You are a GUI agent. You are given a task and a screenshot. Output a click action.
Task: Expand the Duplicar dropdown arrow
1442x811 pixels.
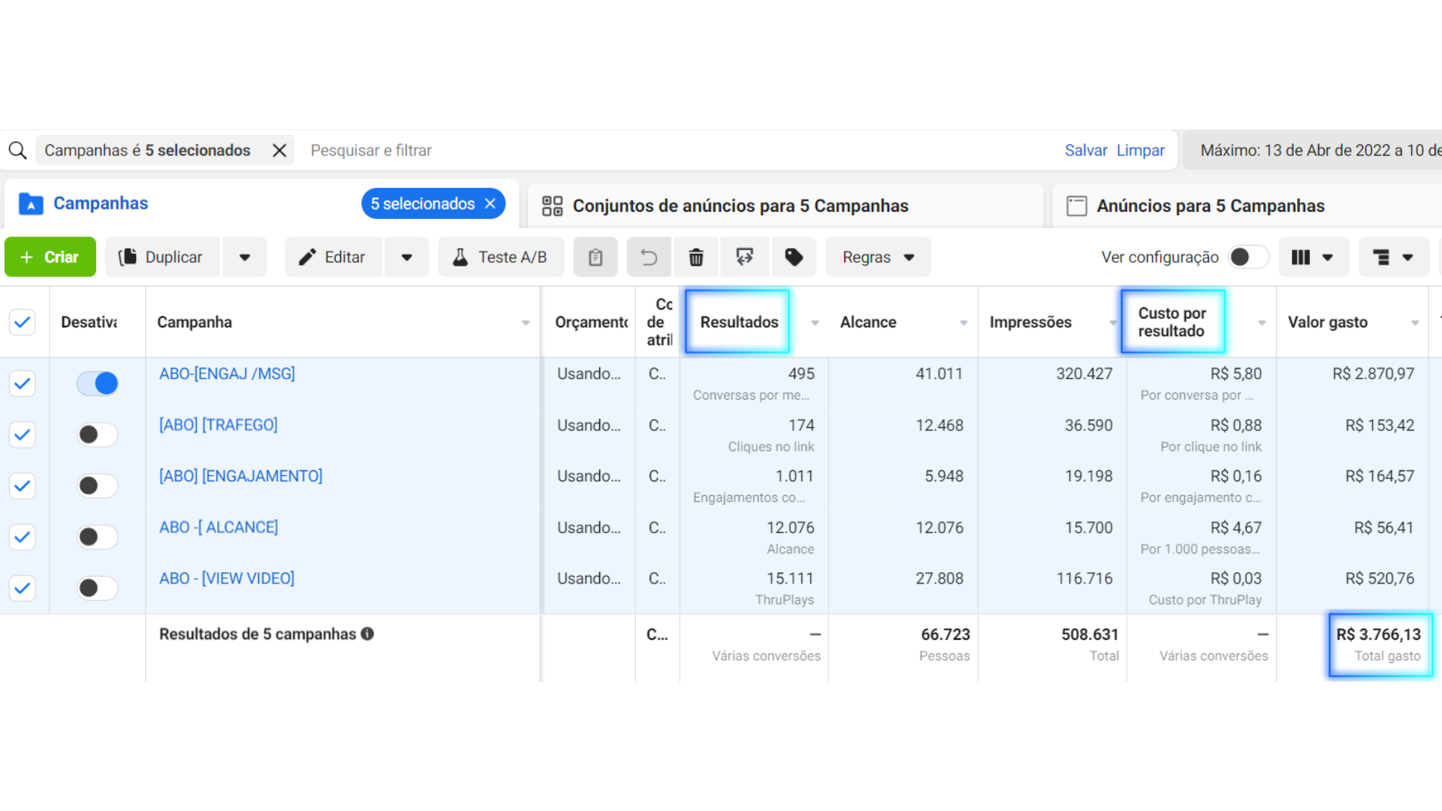[244, 258]
